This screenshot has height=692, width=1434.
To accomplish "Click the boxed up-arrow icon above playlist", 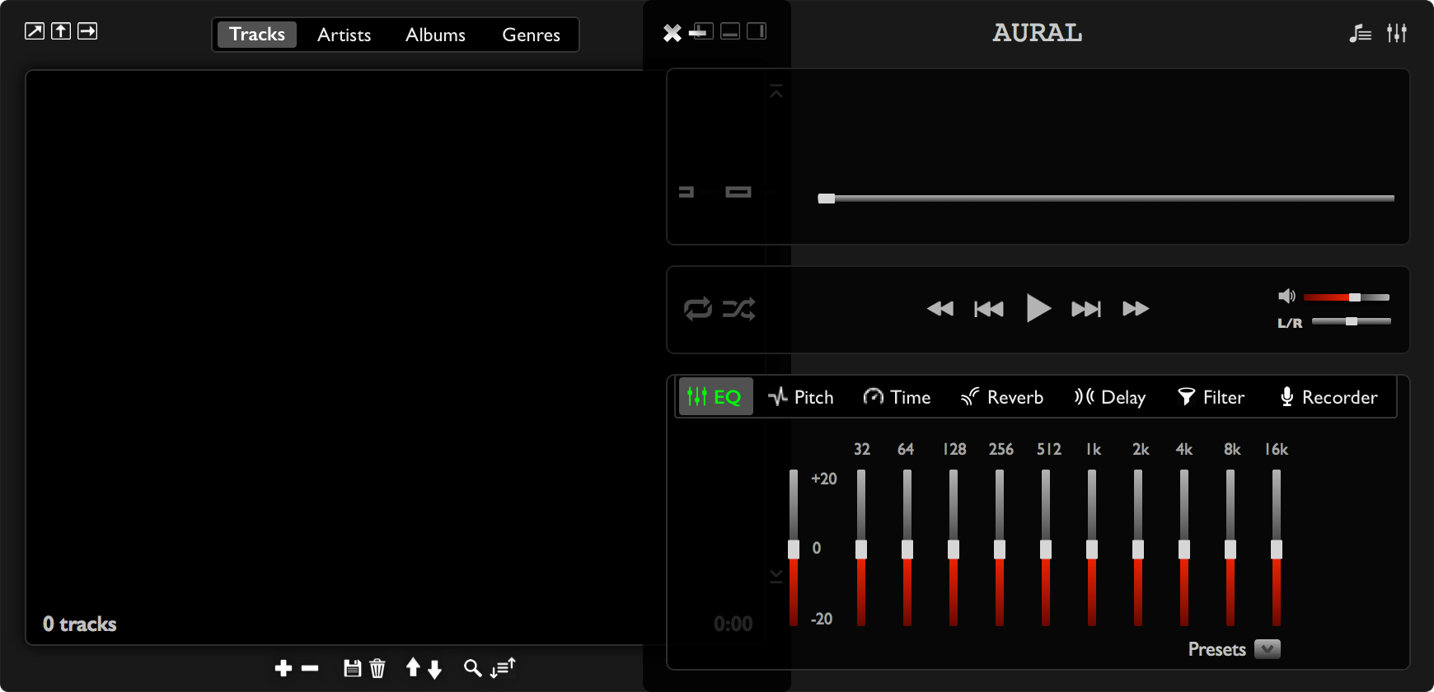I will coord(61,31).
